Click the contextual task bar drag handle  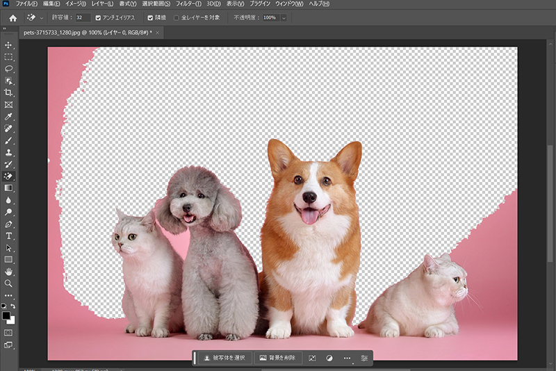pos(195,358)
